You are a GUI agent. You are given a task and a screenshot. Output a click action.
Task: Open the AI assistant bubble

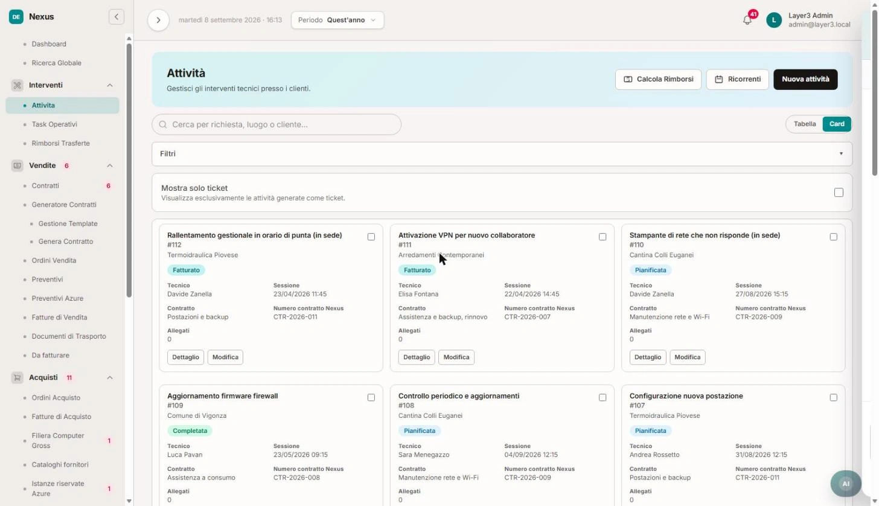(x=846, y=484)
